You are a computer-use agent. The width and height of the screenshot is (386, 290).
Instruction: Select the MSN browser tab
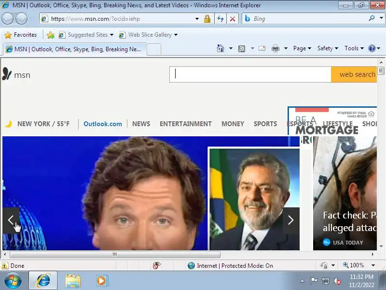click(x=75, y=49)
